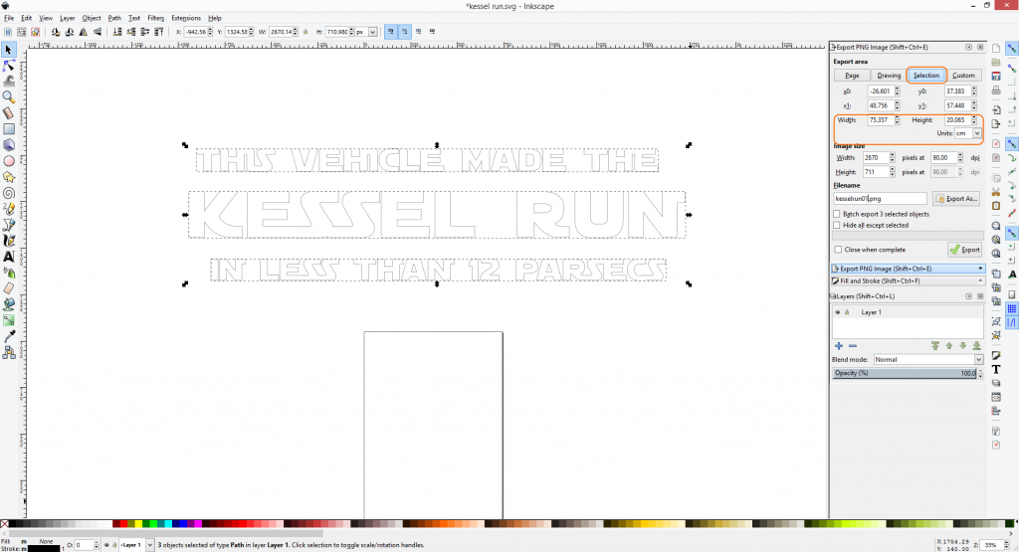Click the add layer plus icon
The width and height of the screenshot is (1019, 552).
(x=839, y=345)
